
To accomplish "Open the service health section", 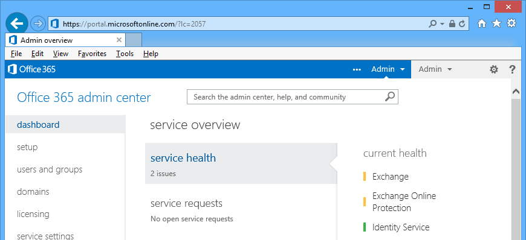I will pos(241,163).
